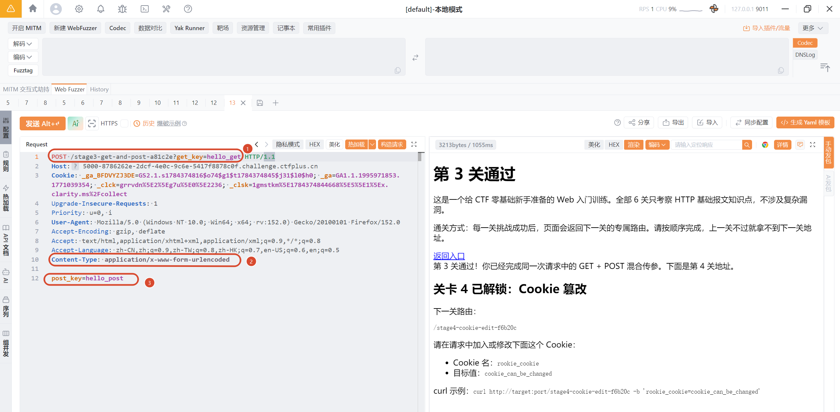Enable the HTTPS checkbox
This screenshot has width=840, height=412.
point(124,123)
